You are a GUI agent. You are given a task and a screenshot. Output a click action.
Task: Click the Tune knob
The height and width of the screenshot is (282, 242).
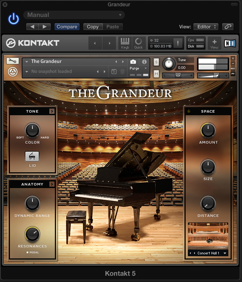(169, 64)
